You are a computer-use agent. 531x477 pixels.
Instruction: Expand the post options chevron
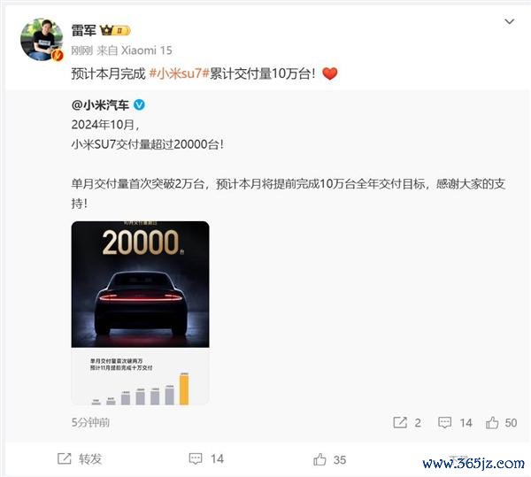510,21
